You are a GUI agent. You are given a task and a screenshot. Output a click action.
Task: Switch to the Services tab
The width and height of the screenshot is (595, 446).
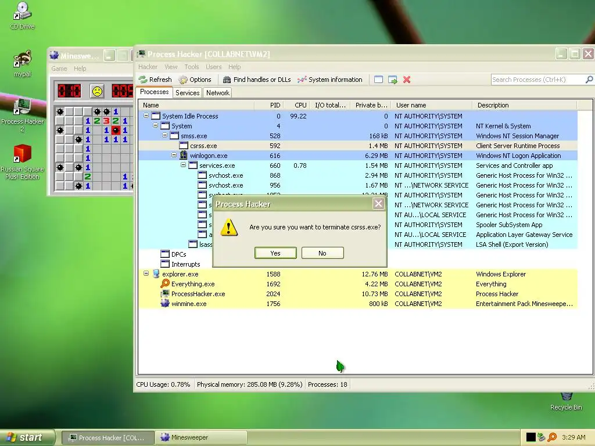pyautogui.click(x=188, y=93)
